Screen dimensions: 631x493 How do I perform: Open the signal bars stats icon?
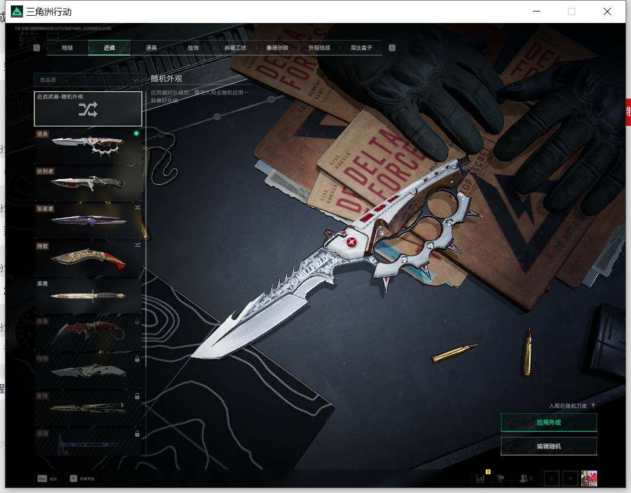click(x=480, y=478)
